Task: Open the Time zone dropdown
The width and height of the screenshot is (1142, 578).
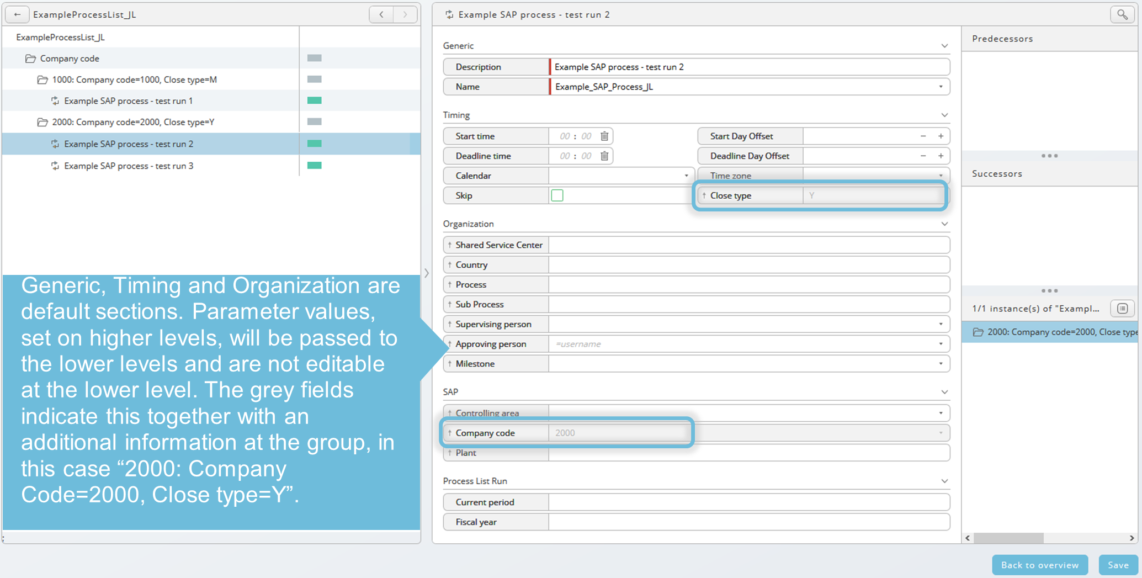Action: click(941, 176)
